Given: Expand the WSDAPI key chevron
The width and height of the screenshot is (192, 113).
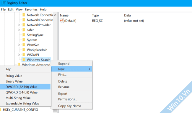Looking at the screenshot, I should click(19, 55).
